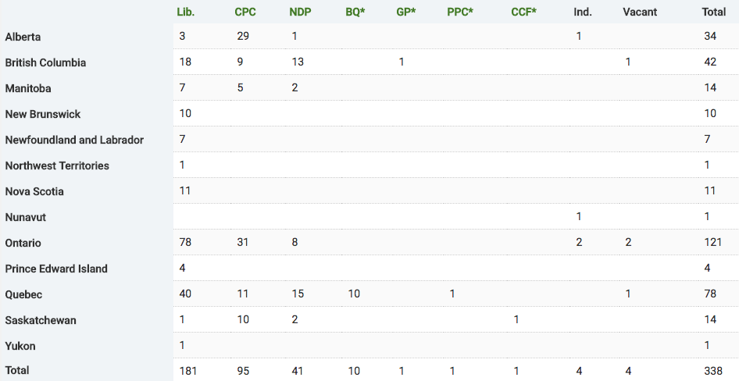Open the NDP party header link
The width and height of the screenshot is (739, 381).
pyautogui.click(x=300, y=12)
